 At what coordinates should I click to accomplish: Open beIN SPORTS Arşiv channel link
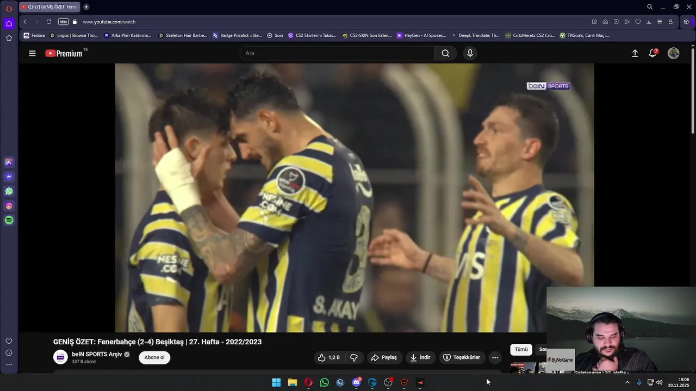coord(97,354)
